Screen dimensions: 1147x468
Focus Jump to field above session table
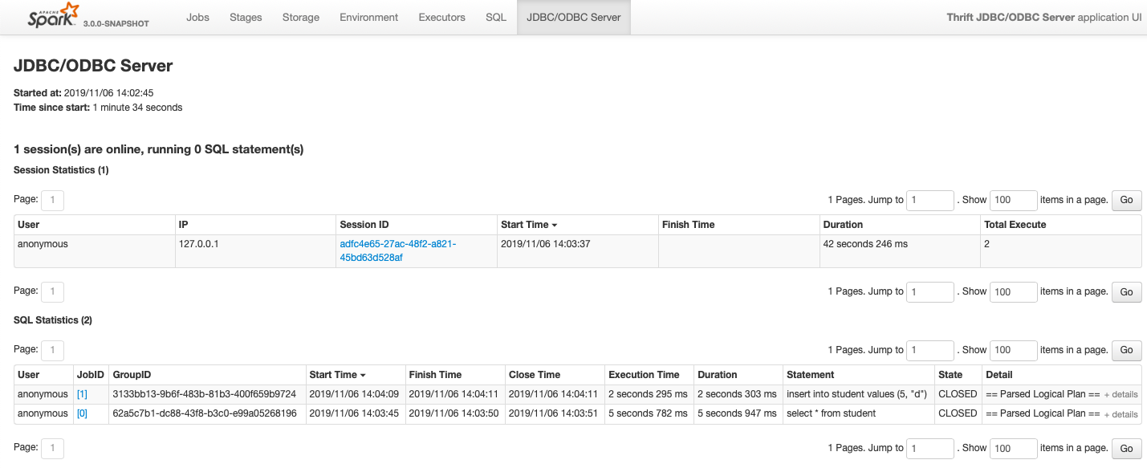pyautogui.click(x=930, y=200)
